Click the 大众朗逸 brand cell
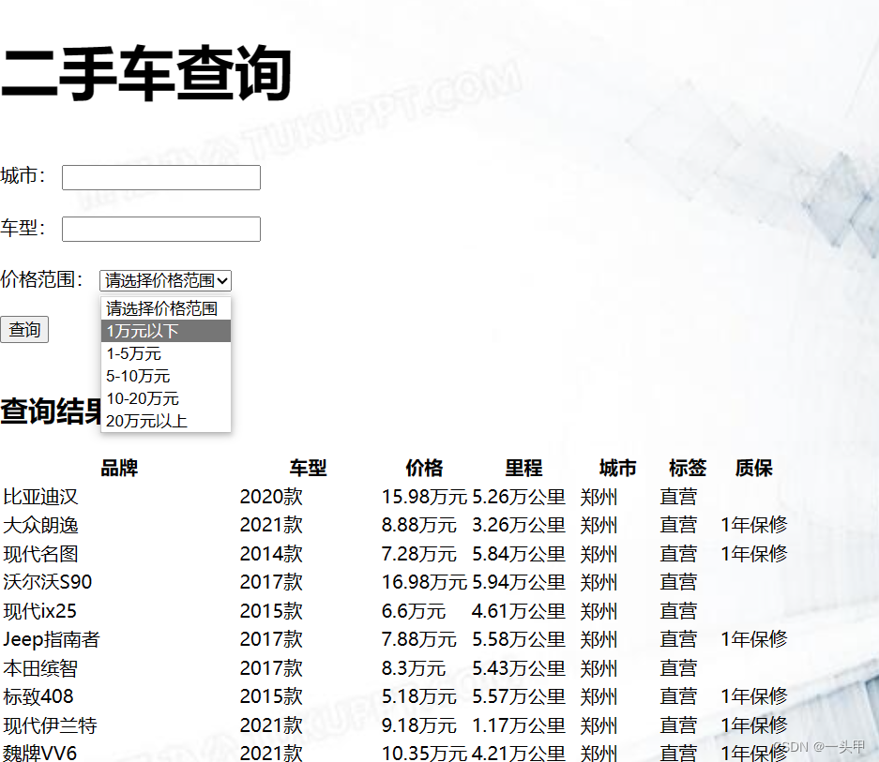This screenshot has width=879, height=762. (40, 526)
